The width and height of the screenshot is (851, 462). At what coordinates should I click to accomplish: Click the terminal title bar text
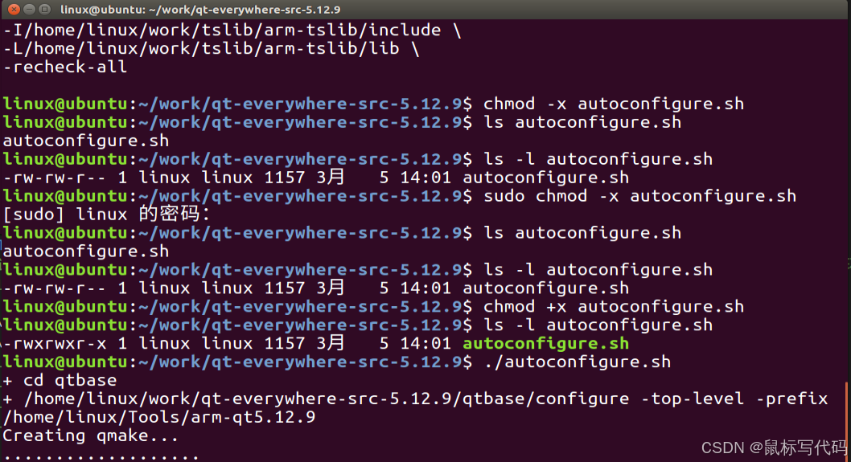coord(200,10)
